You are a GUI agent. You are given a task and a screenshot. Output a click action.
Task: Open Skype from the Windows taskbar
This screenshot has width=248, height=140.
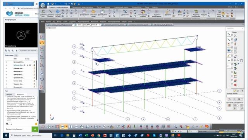tap(154, 135)
